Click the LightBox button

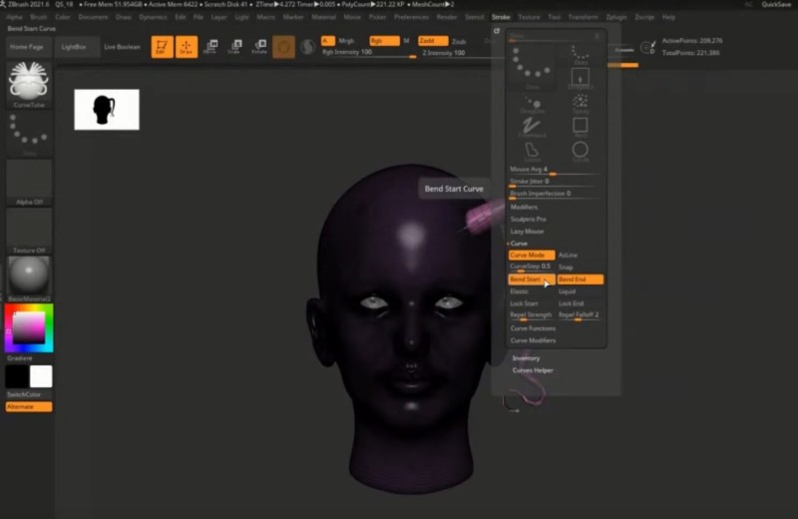tap(73, 47)
